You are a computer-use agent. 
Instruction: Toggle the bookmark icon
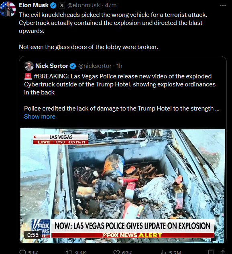(x=211, y=252)
